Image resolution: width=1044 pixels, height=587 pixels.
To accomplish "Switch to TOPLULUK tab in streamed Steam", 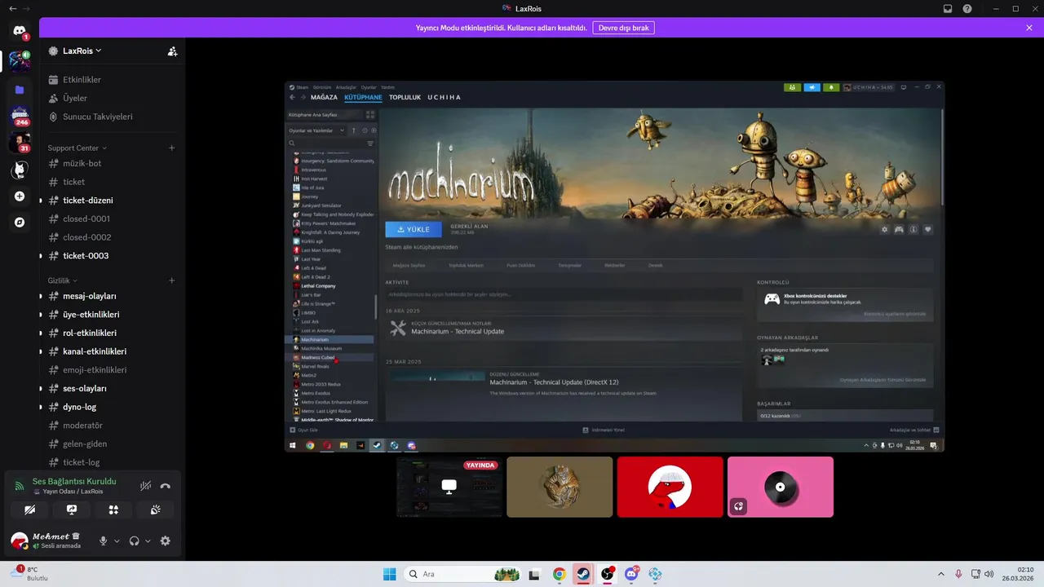I will (405, 97).
